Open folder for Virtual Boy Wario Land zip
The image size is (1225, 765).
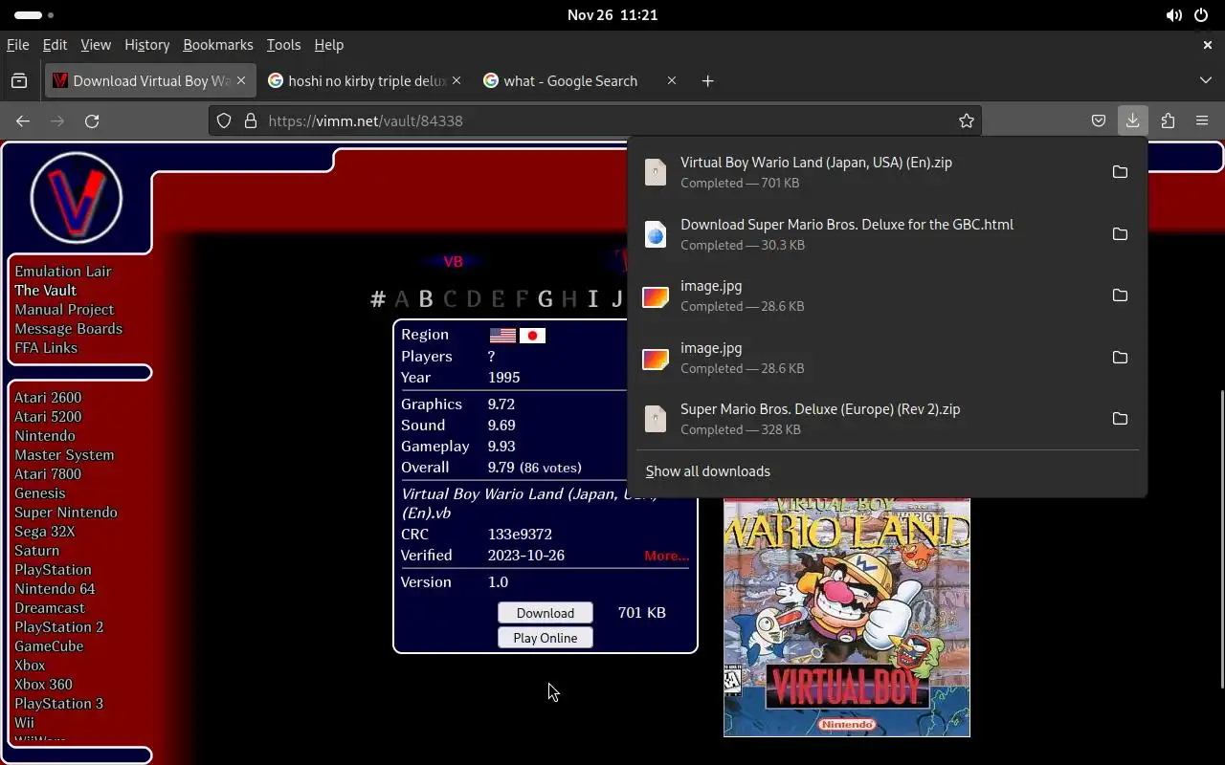[1120, 172]
